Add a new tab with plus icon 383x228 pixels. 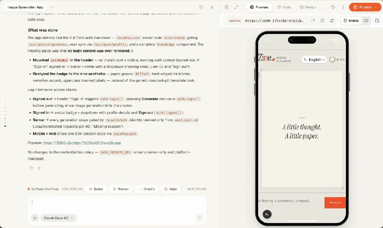(52, 7)
